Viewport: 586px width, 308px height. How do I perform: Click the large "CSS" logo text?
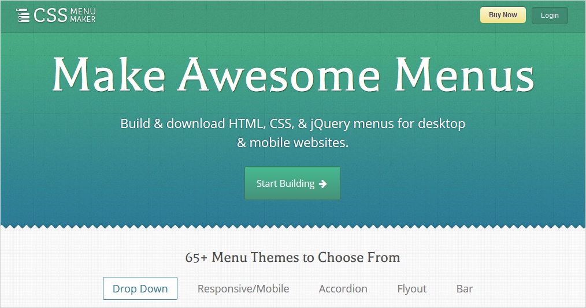(50, 16)
